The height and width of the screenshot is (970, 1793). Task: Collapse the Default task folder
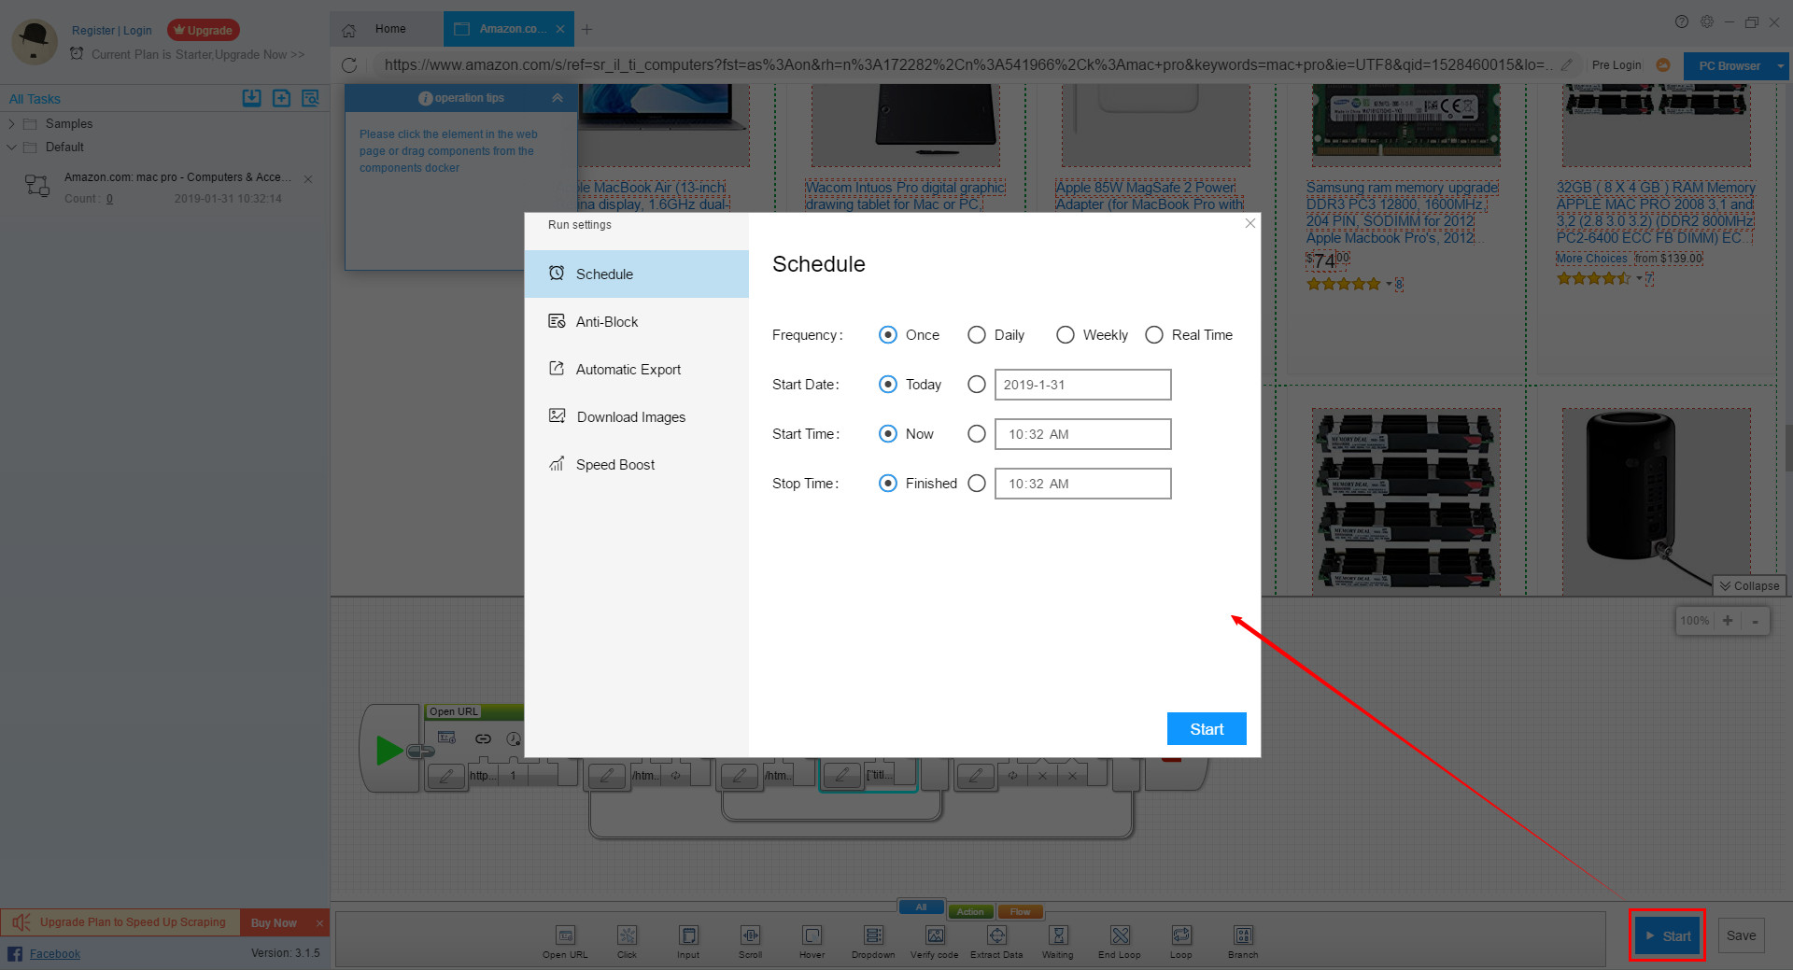coord(12,147)
